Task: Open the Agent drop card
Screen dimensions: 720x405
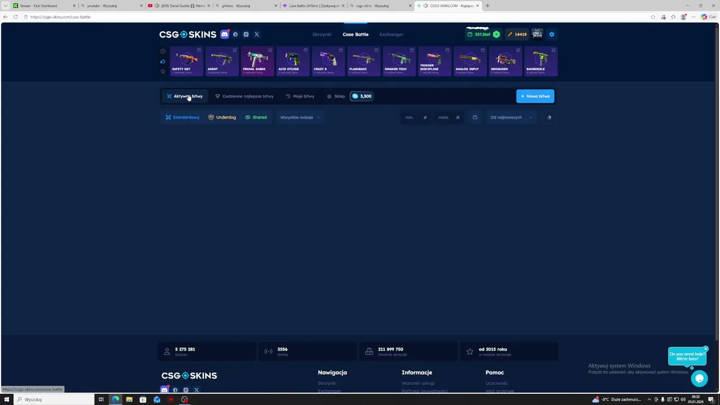Action: (222, 61)
